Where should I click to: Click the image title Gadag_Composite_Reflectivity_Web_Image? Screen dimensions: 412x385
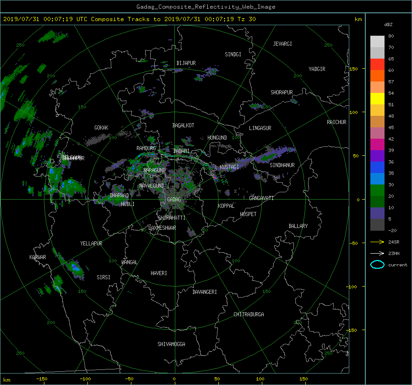pyautogui.click(x=206, y=7)
